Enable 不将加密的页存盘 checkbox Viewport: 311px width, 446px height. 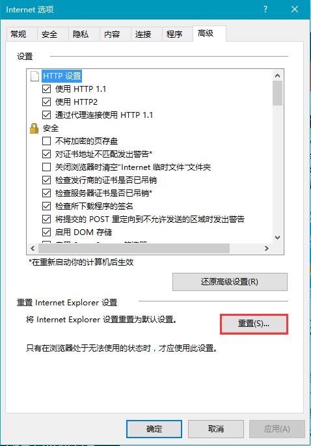[x=46, y=141]
